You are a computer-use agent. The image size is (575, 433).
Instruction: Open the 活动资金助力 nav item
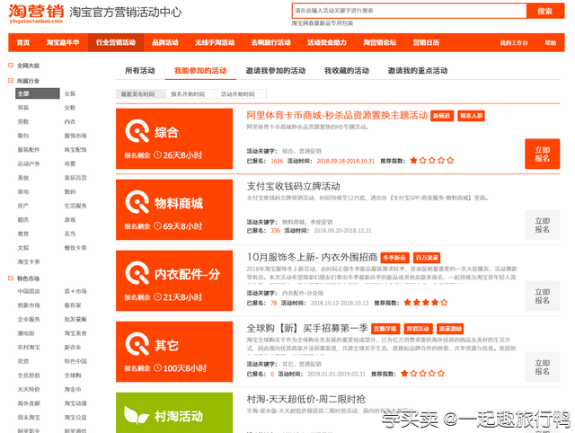(327, 42)
